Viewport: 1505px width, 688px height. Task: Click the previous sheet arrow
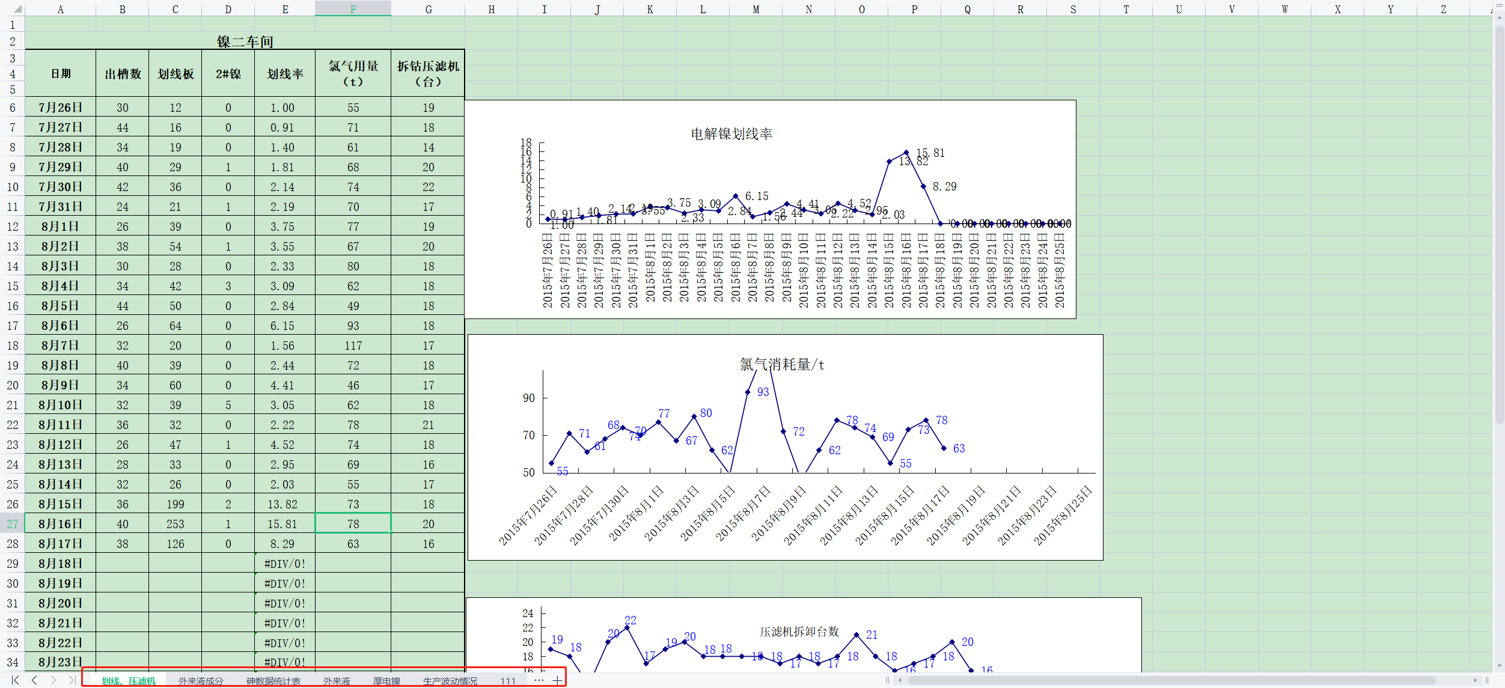point(33,680)
